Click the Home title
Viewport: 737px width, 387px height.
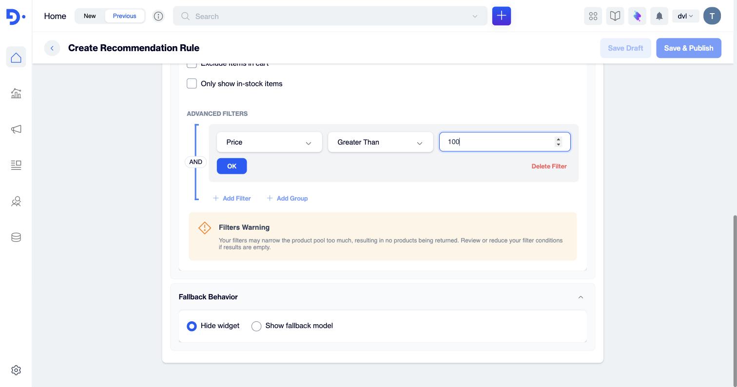click(x=55, y=16)
